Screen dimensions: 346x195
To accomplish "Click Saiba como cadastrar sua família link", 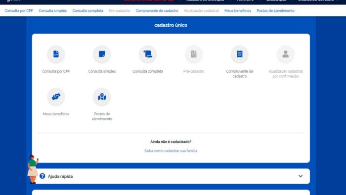I will coord(171,150).
